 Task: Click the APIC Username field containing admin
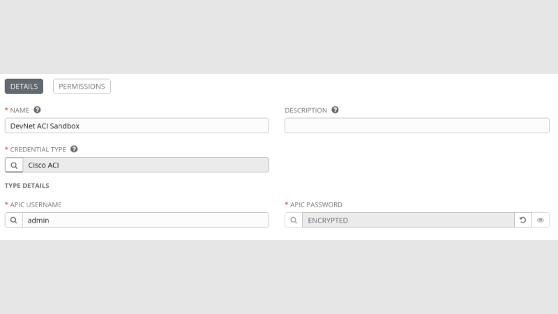145,220
